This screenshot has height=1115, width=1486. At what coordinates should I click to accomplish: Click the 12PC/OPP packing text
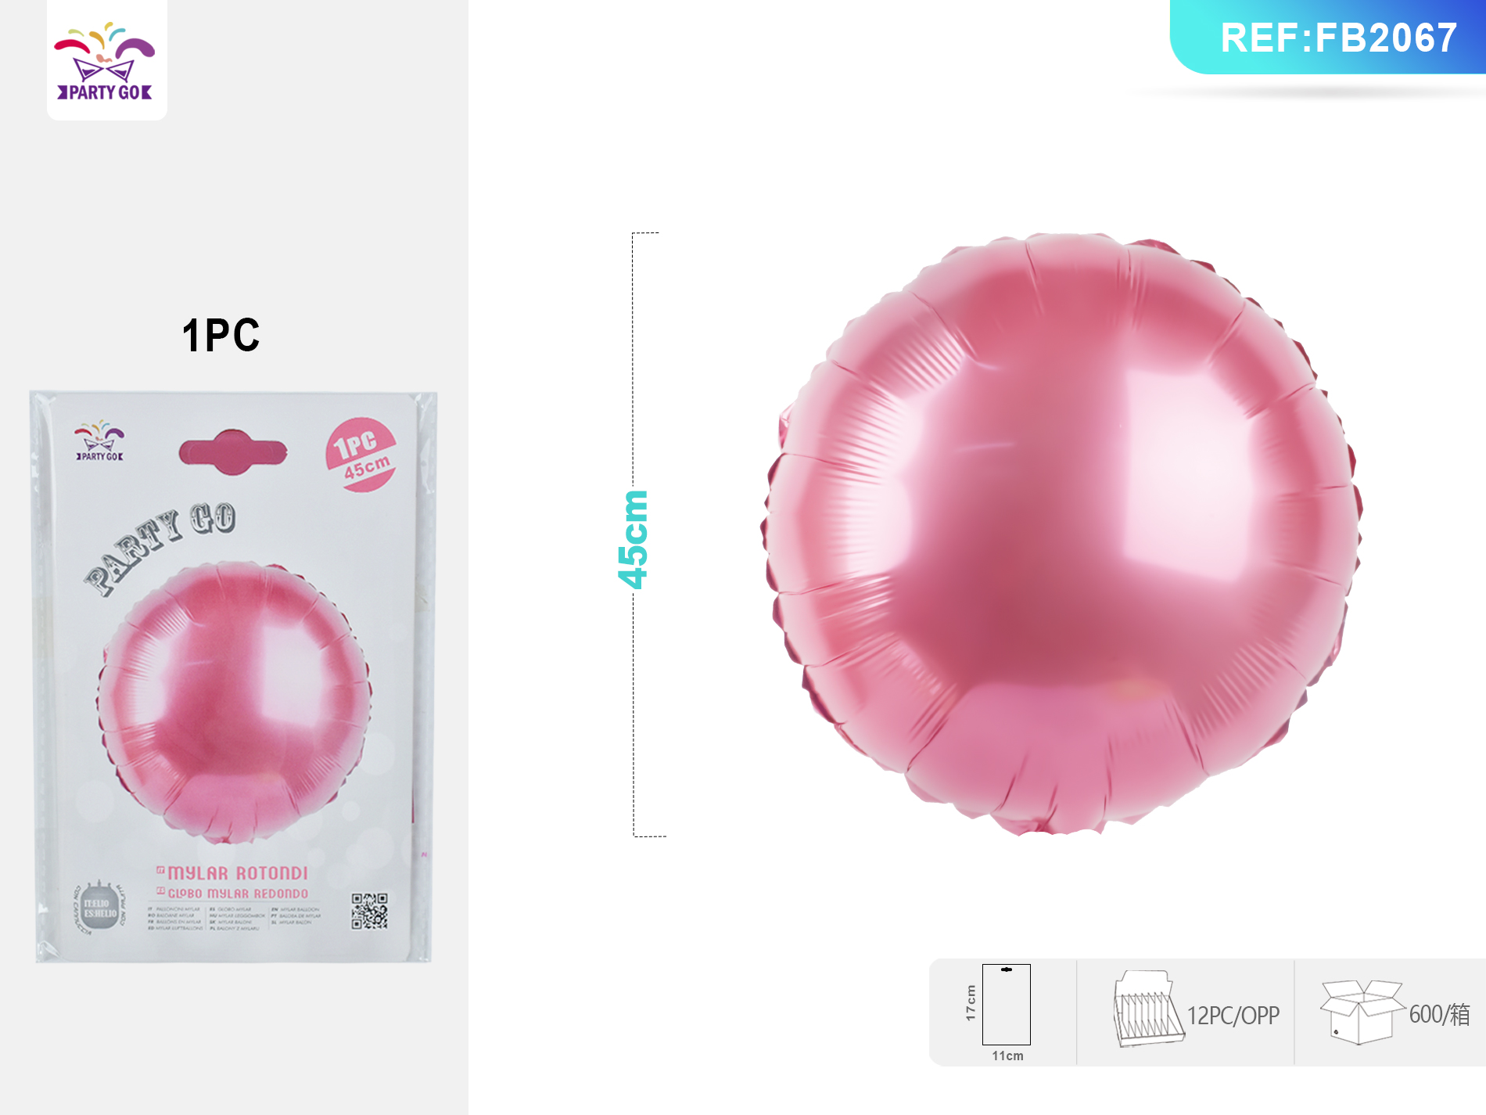(x=1233, y=1016)
